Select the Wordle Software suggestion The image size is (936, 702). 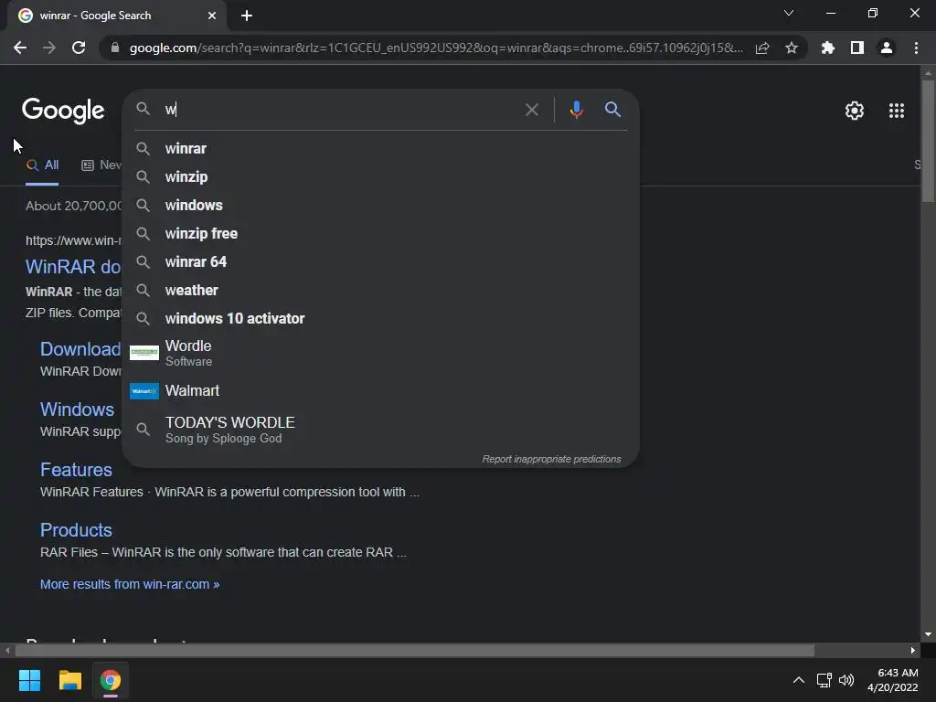coord(380,353)
